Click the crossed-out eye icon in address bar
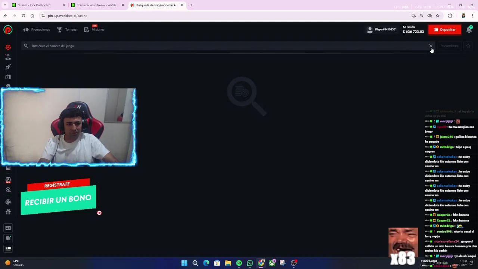This screenshot has height=269, width=478. [x=429, y=16]
